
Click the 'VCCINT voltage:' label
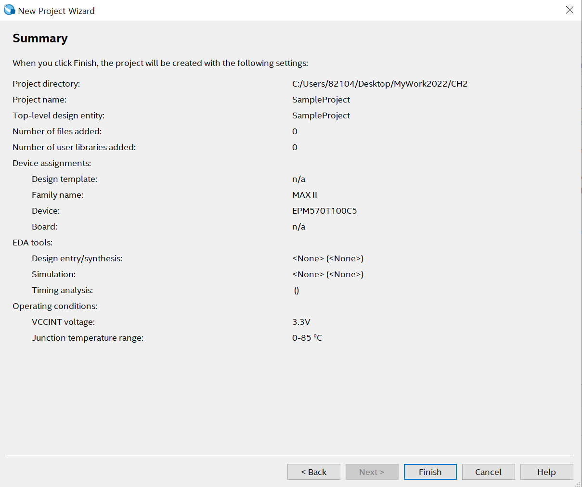63,322
